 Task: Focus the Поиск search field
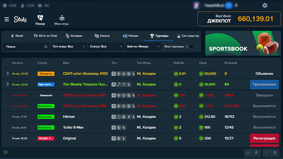tap(26, 46)
